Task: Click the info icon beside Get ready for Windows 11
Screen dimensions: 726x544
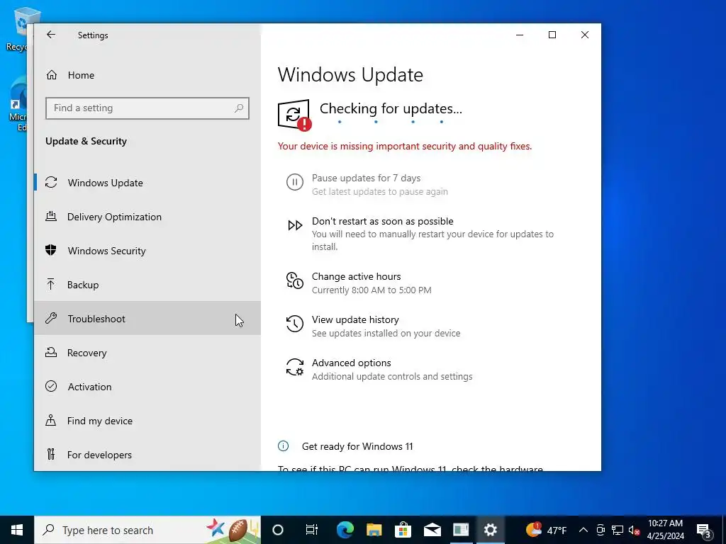Action: click(x=283, y=446)
